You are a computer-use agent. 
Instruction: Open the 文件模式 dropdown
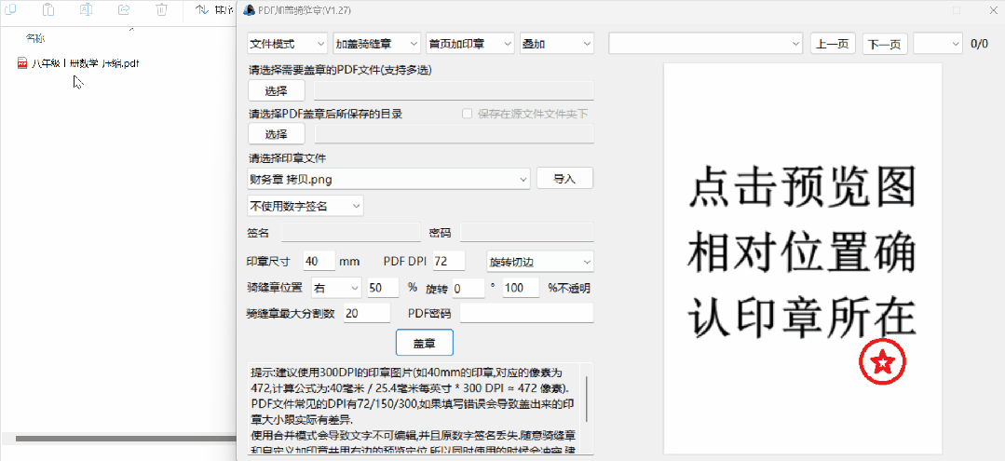(288, 44)
